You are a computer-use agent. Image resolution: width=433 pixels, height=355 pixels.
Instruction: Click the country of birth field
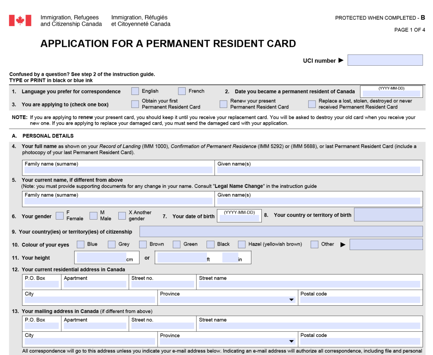[388, 215]
